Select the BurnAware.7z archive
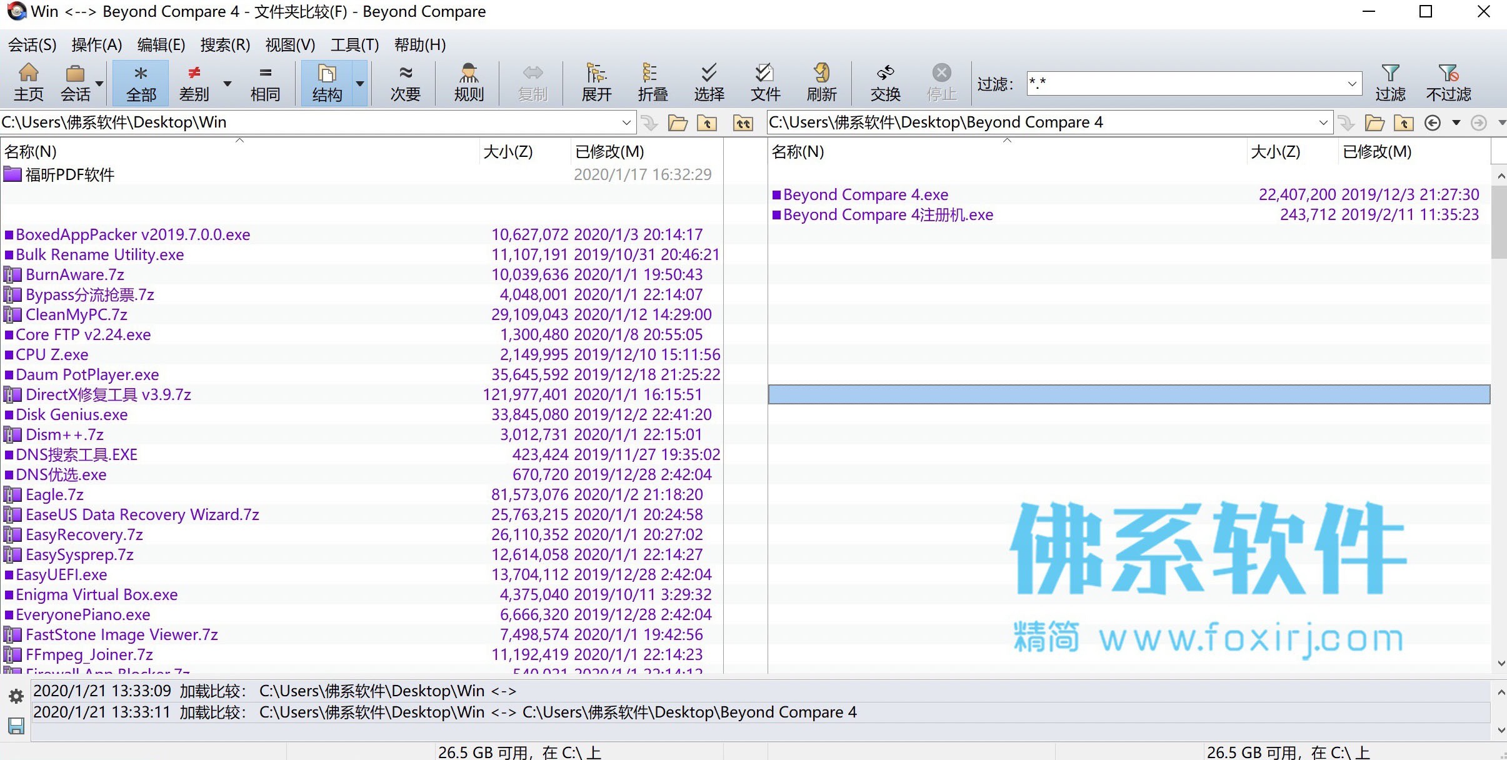This screenshot has height=760, width=1507. click(x=361, y=274)
